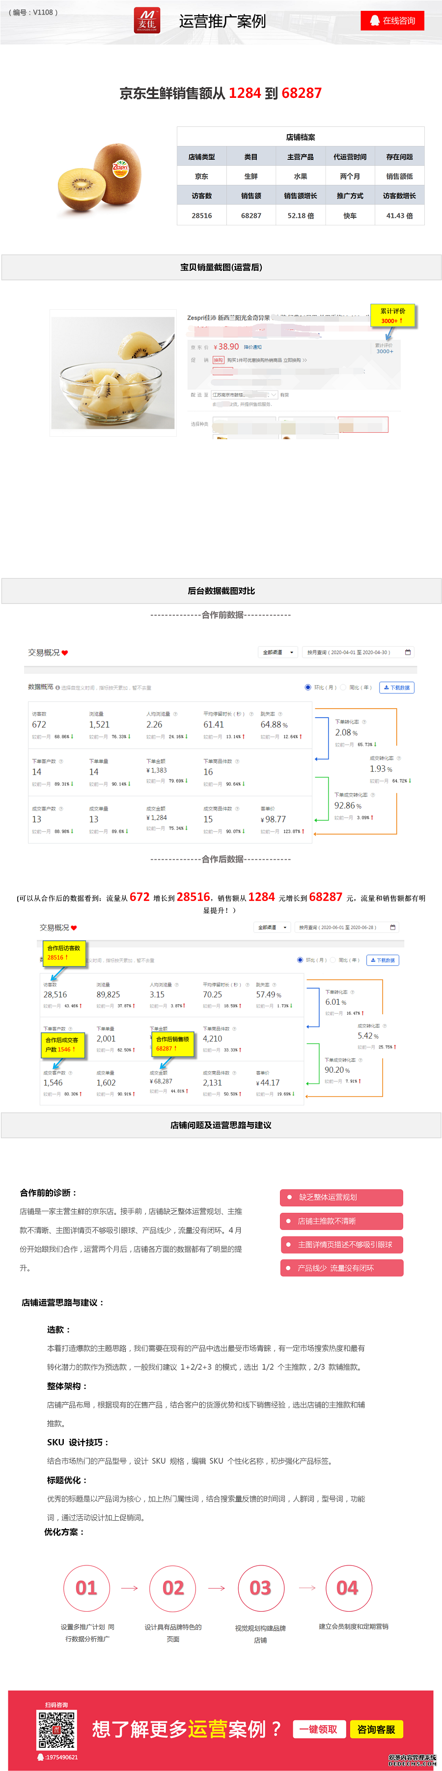This screenshot has width=442, height=1771.
Task: Click the yellow 咨询客服 button
Action: pos(376,1729)
